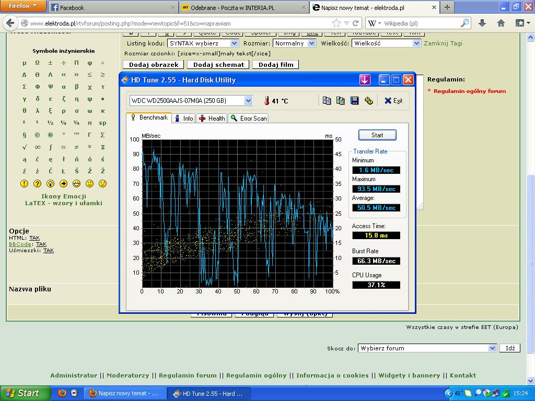This screenshot has height=401, width=535.
Task: Open the Error Scan tab
Action: click(248, 119)
